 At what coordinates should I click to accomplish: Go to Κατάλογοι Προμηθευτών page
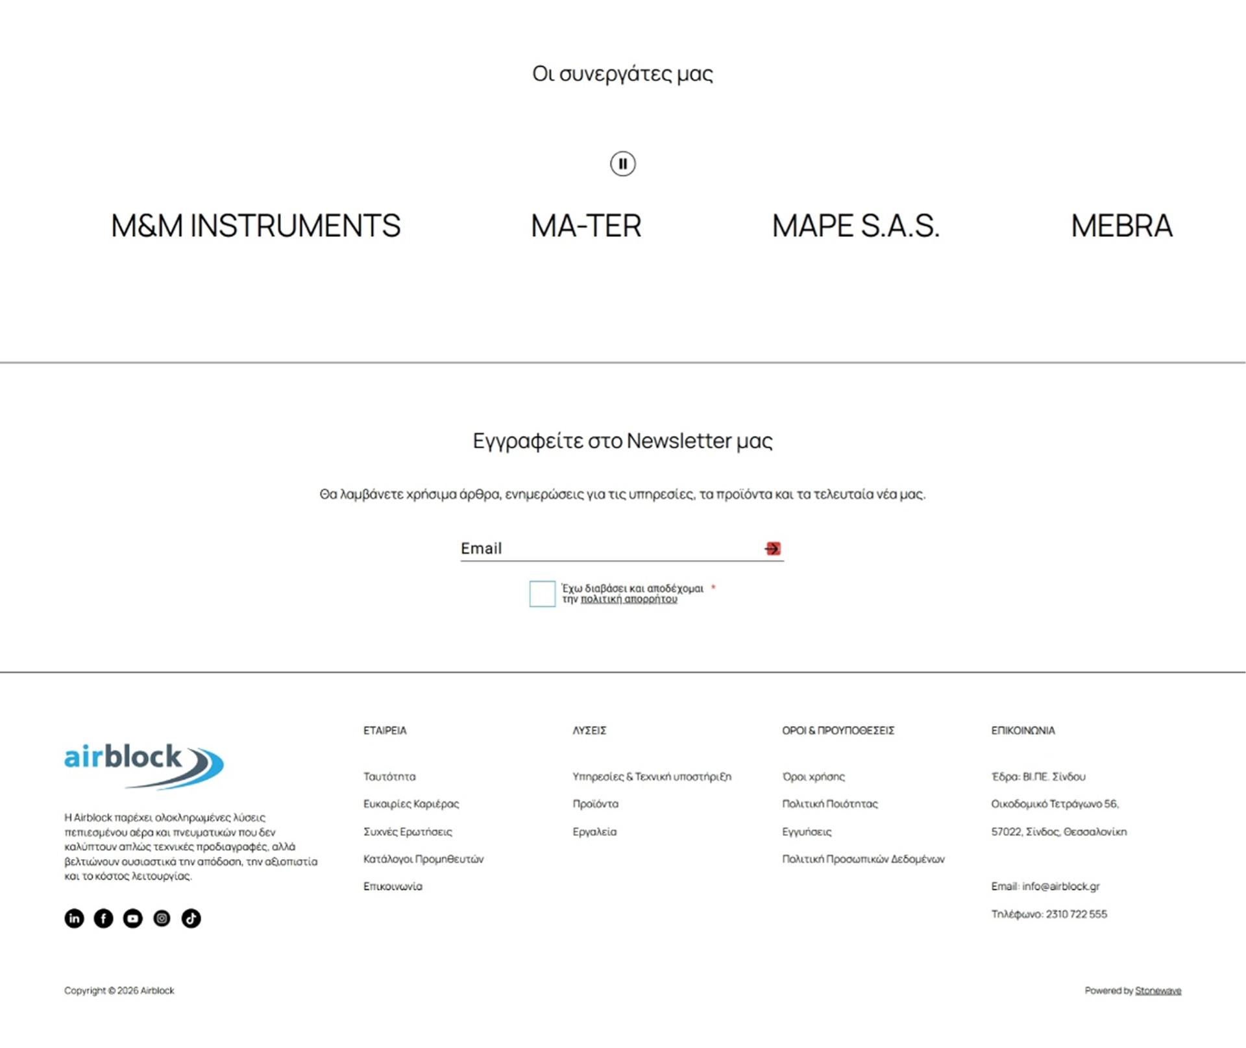point(423,859)
